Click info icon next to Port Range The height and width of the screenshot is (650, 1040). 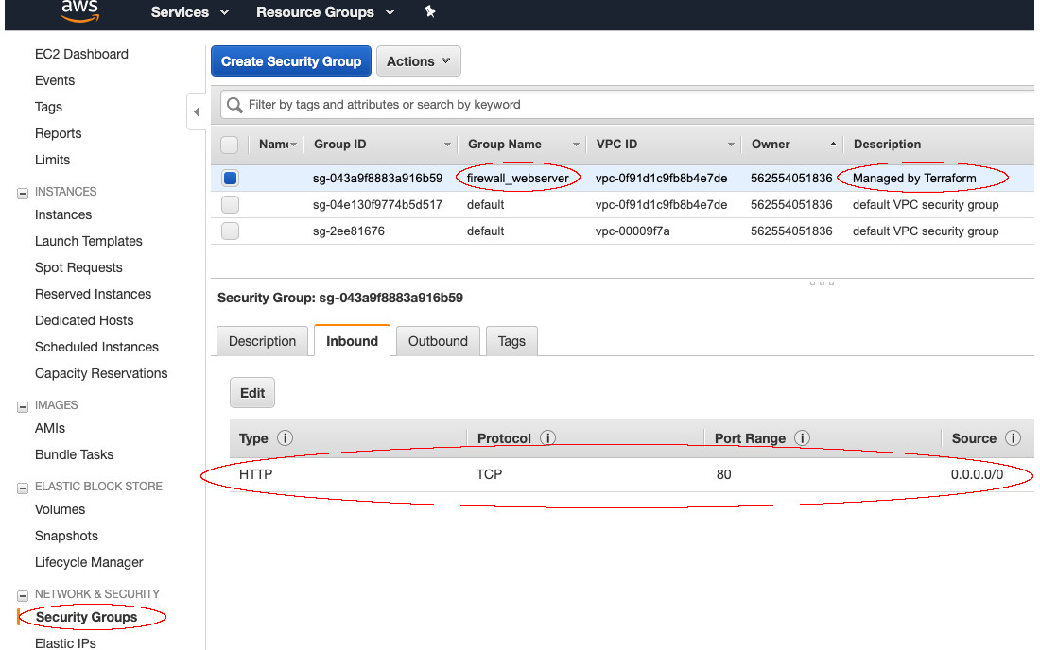(802, 438)
